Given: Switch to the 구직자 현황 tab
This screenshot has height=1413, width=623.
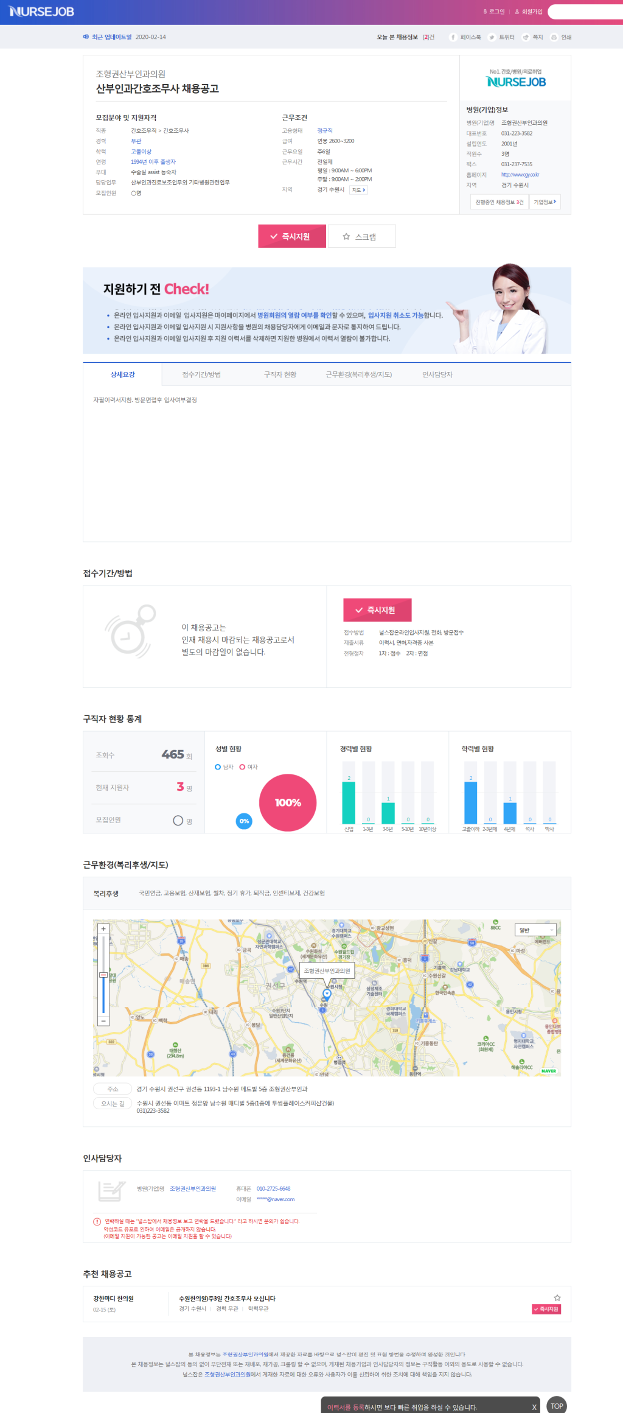Looking at the screenshot, I should [x=280, y=374].
